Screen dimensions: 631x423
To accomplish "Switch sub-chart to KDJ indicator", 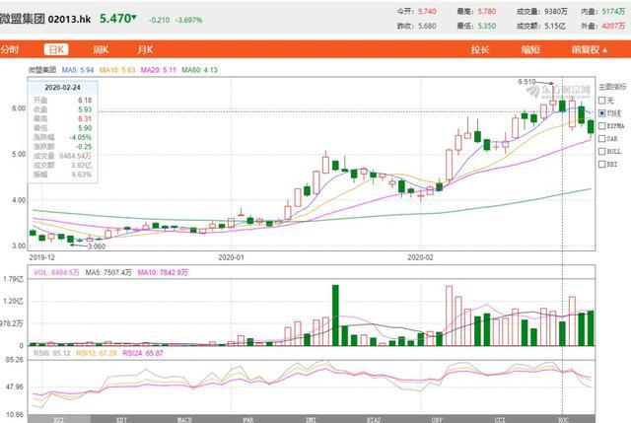I will pos(121,418).
